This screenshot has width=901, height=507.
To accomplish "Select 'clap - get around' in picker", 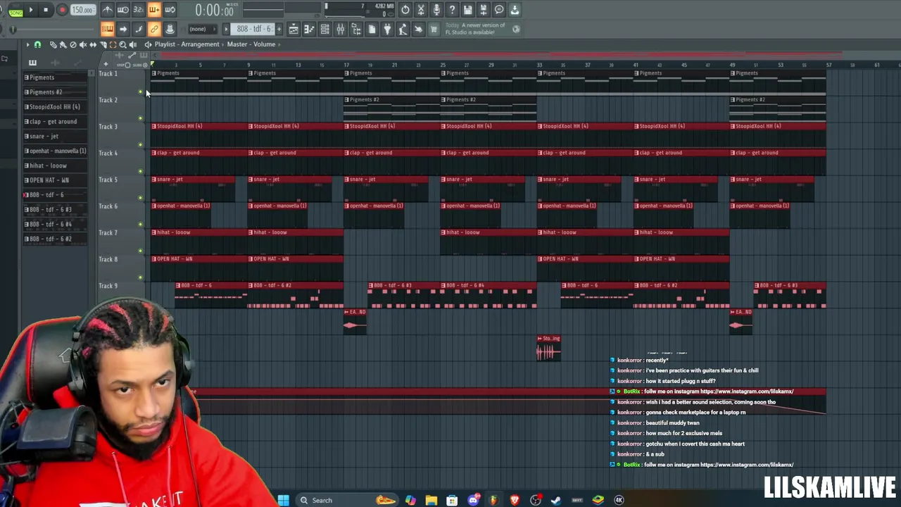I will tap(55, 122).
